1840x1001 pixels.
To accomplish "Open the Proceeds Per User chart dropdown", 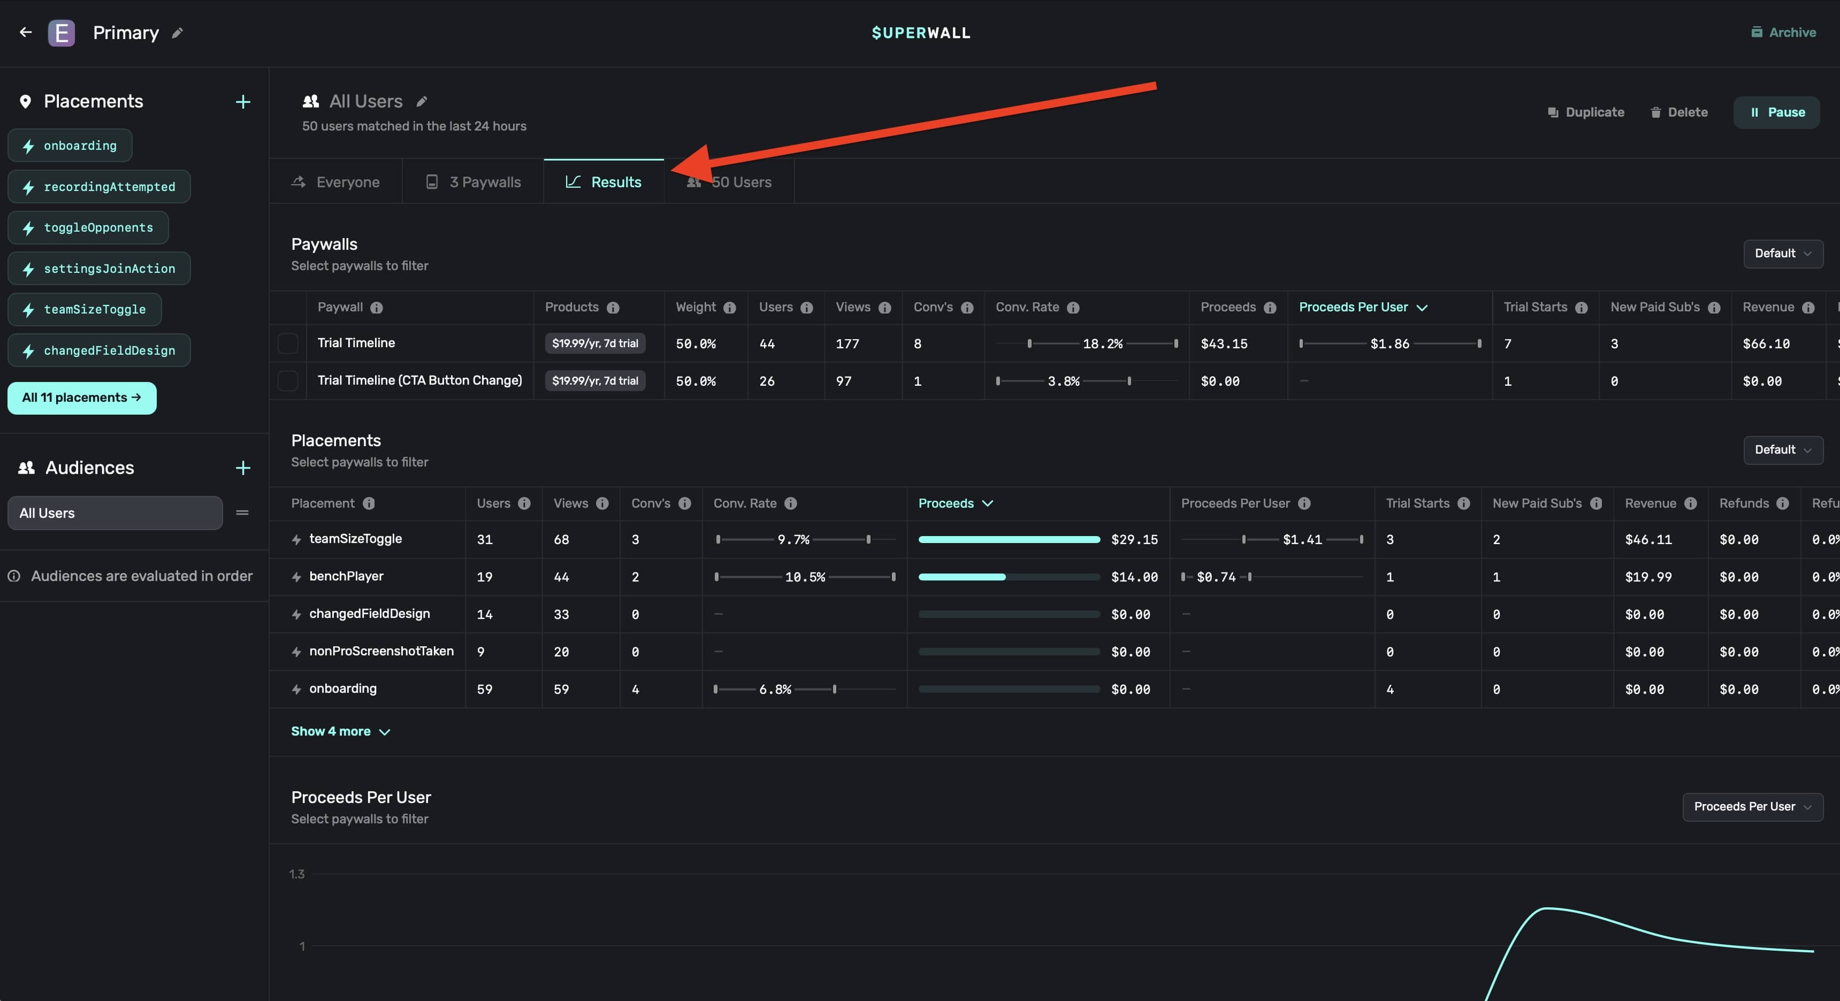I will click(1752, 807).
